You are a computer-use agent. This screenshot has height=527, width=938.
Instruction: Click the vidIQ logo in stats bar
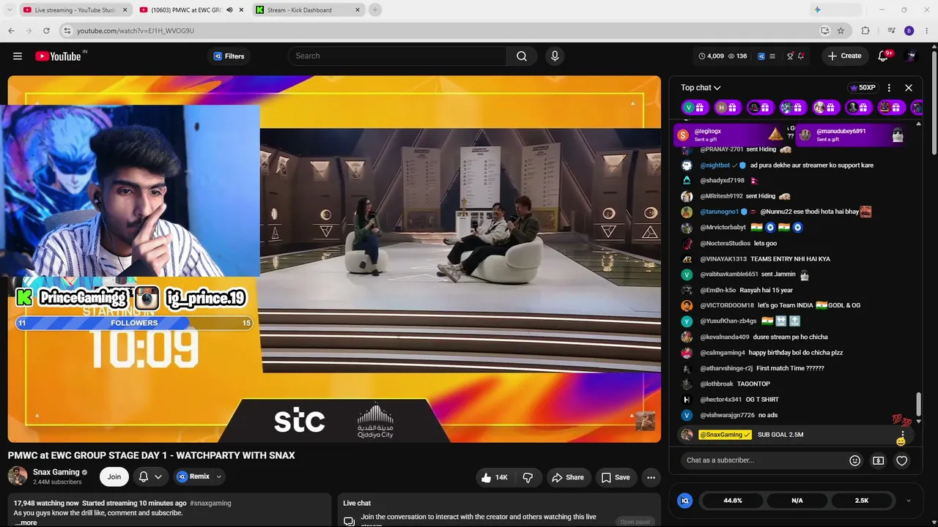click(x=685, y=501)
